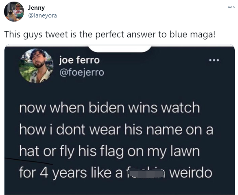Expand the embedded dark screenshot image
The image size is (238, 195).
coord(120,120)
